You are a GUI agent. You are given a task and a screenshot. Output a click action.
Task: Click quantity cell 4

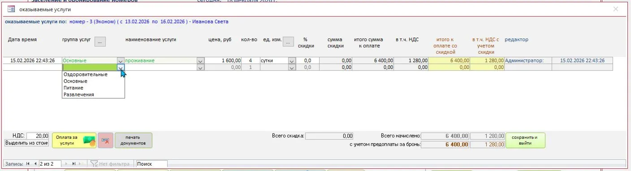(250, 60)
